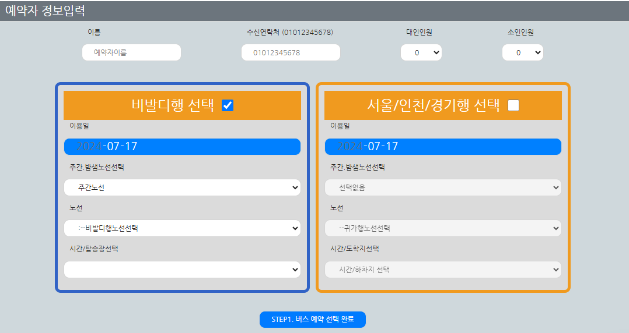Click the 비발디행 선택 header text
Screen dimensions: 629x333
[173, 105]
